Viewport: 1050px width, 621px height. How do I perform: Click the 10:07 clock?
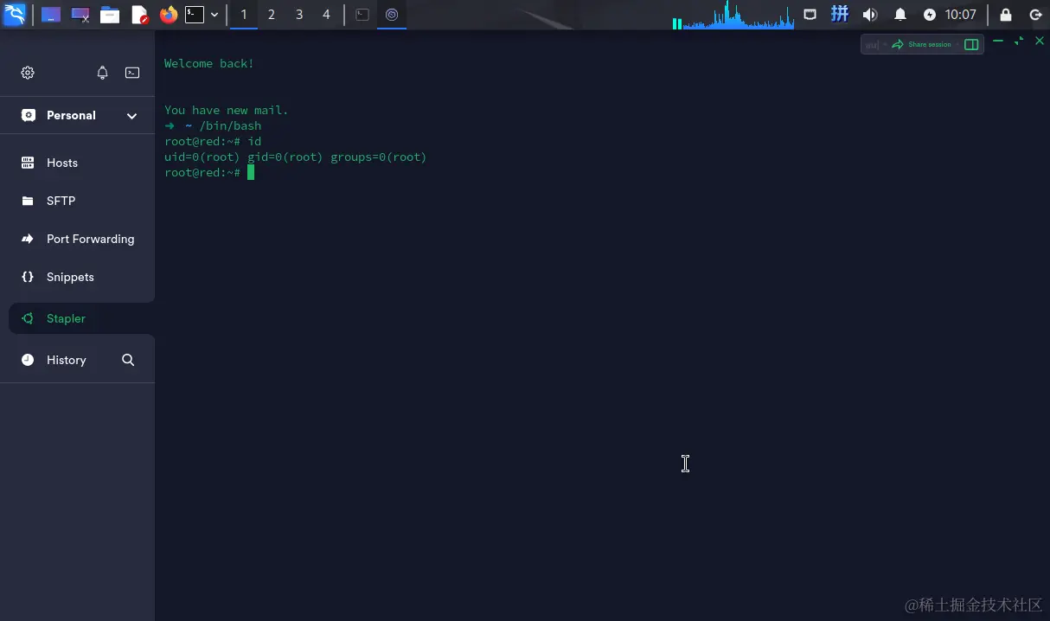click(x=961, y=15)
